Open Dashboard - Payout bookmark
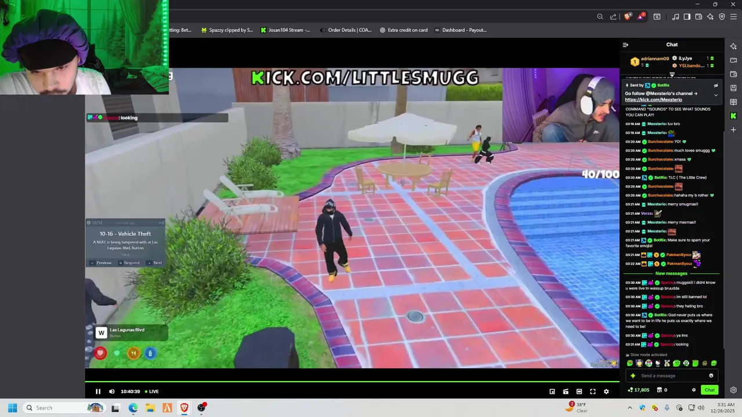This screenshot has width=742, height=417. pyautogui.click(x=460, y=30)
